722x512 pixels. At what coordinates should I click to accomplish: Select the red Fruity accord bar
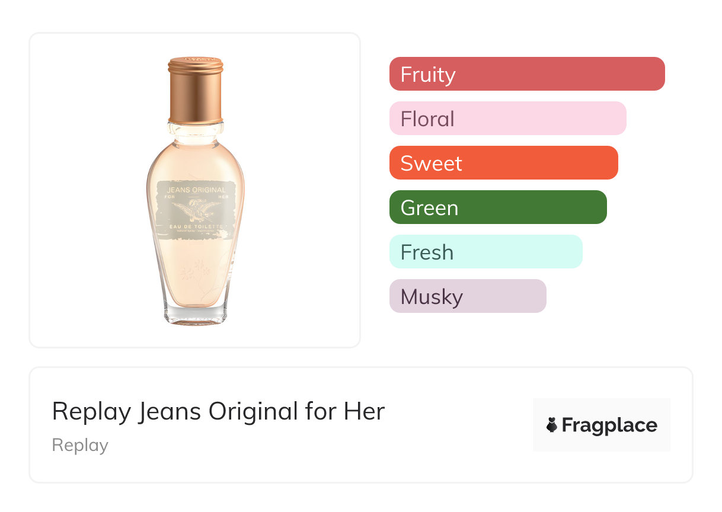coord(527,74)
